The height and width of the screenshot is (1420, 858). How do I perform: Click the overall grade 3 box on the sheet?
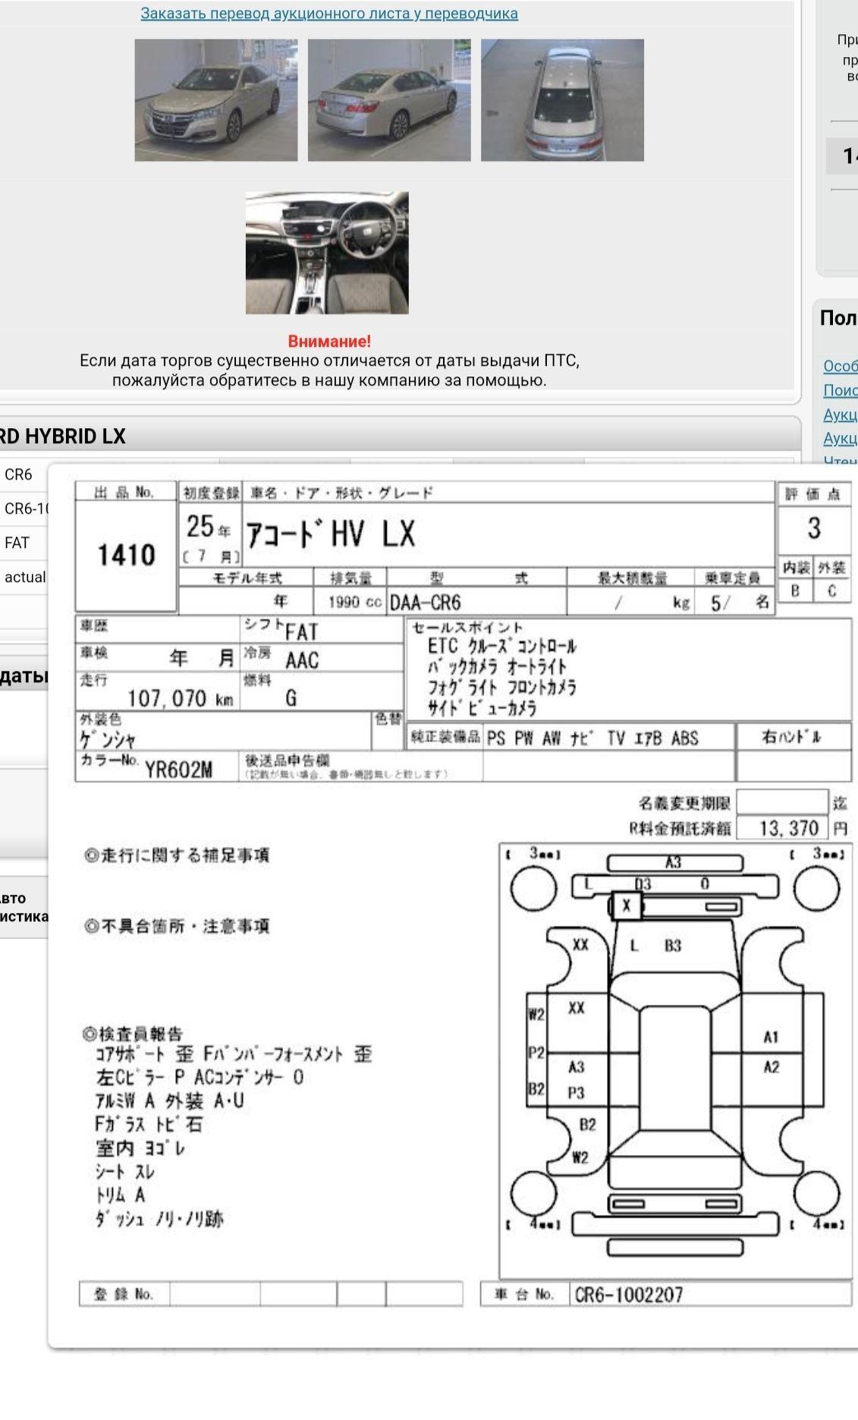[813, 528]
